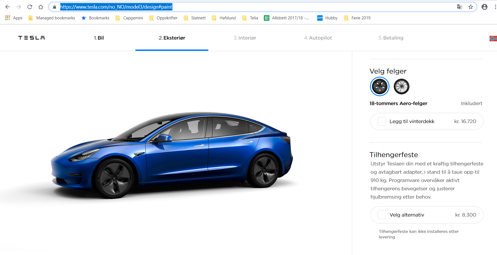Reload the page
Image resolution: width=497 pixels, height=255 pixels.
coord(30,7)
